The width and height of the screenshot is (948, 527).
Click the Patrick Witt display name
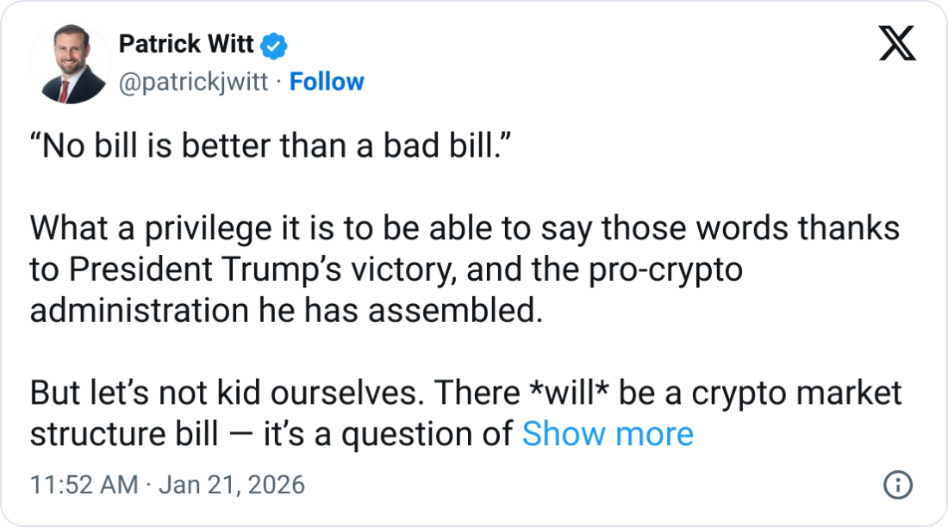tap(185, 44)
